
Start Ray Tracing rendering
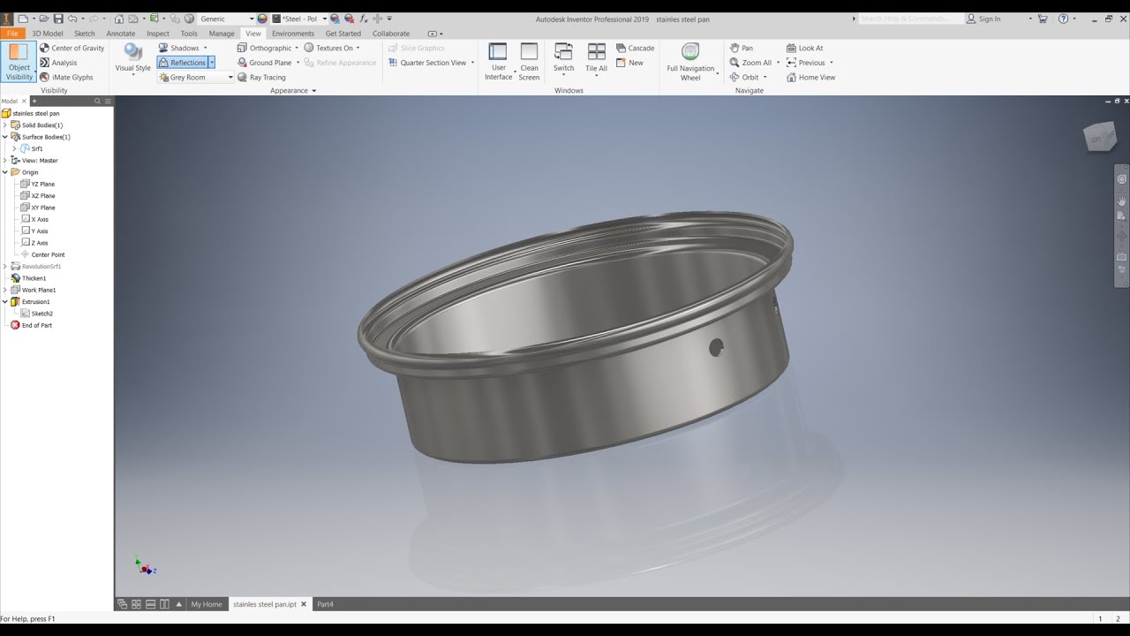click(x=261, y=77)
